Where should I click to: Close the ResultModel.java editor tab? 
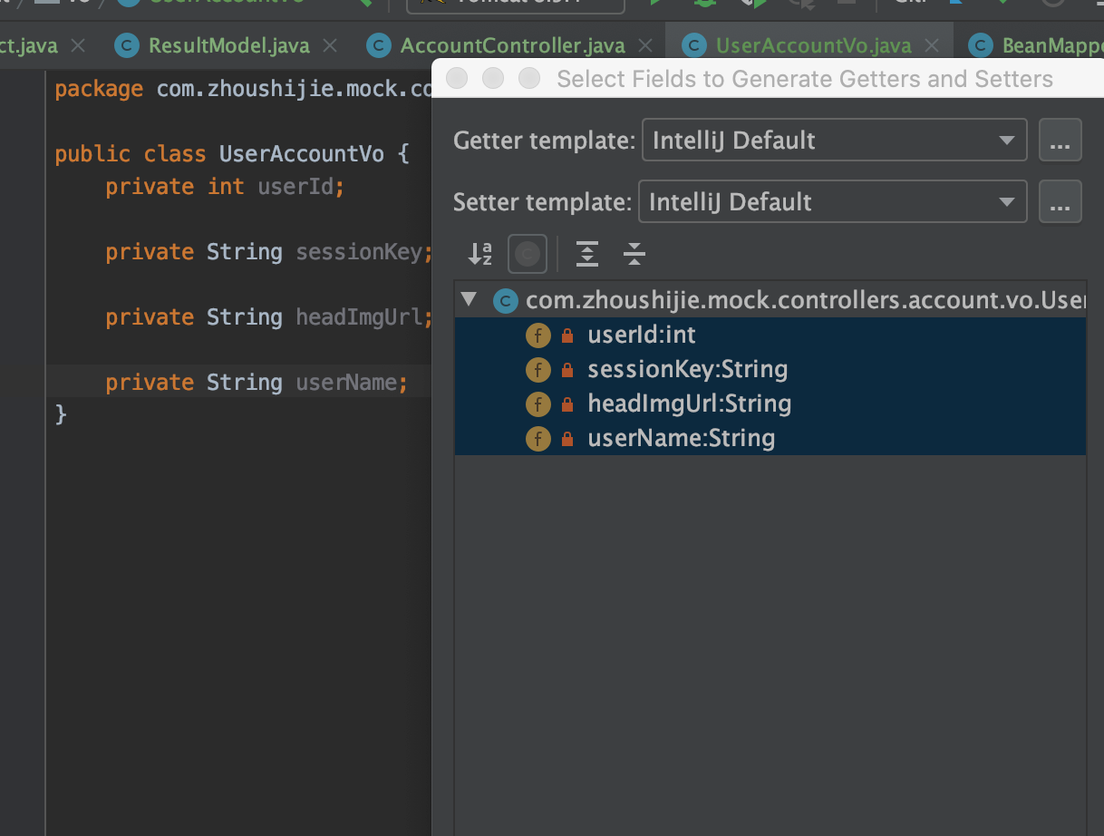pos(330,44)
